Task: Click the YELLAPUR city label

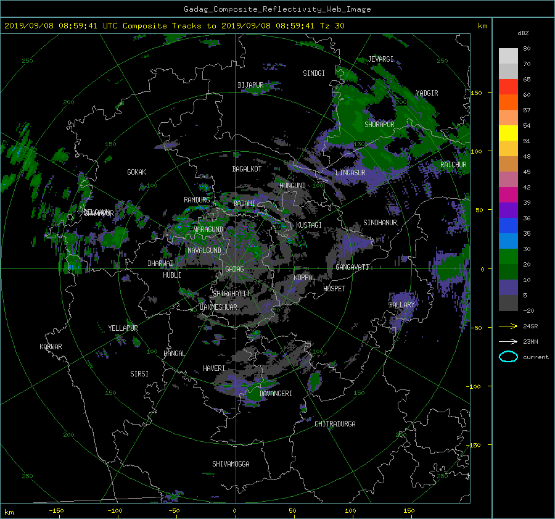Action: 123,328
